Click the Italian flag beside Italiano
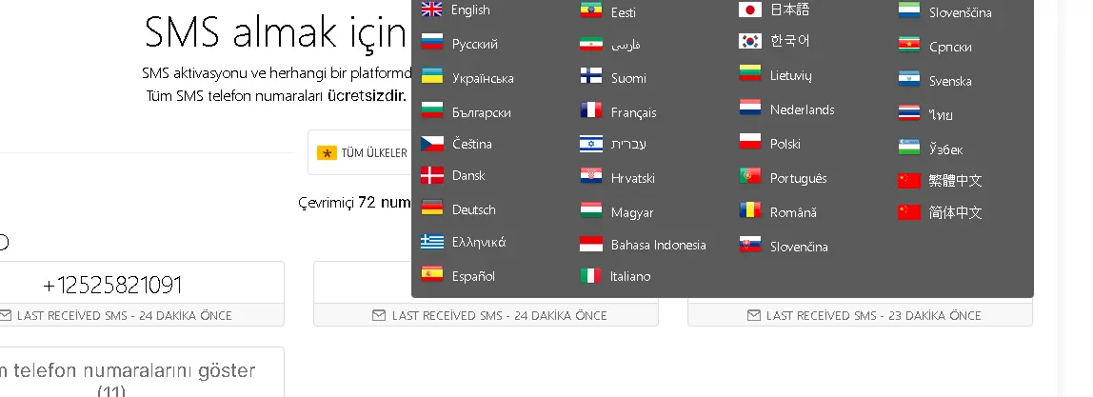Screen dimensions: 1093x397 tap(591, 276)
